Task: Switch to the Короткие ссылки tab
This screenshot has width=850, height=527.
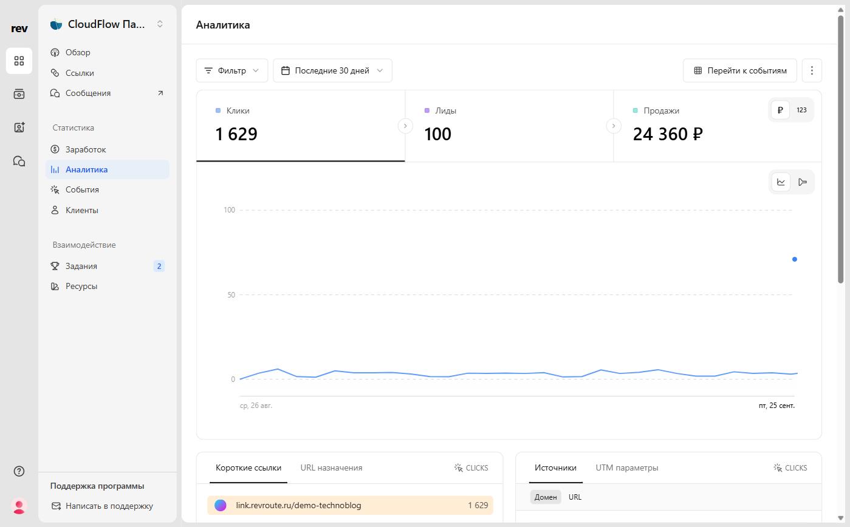Action: 248,467
